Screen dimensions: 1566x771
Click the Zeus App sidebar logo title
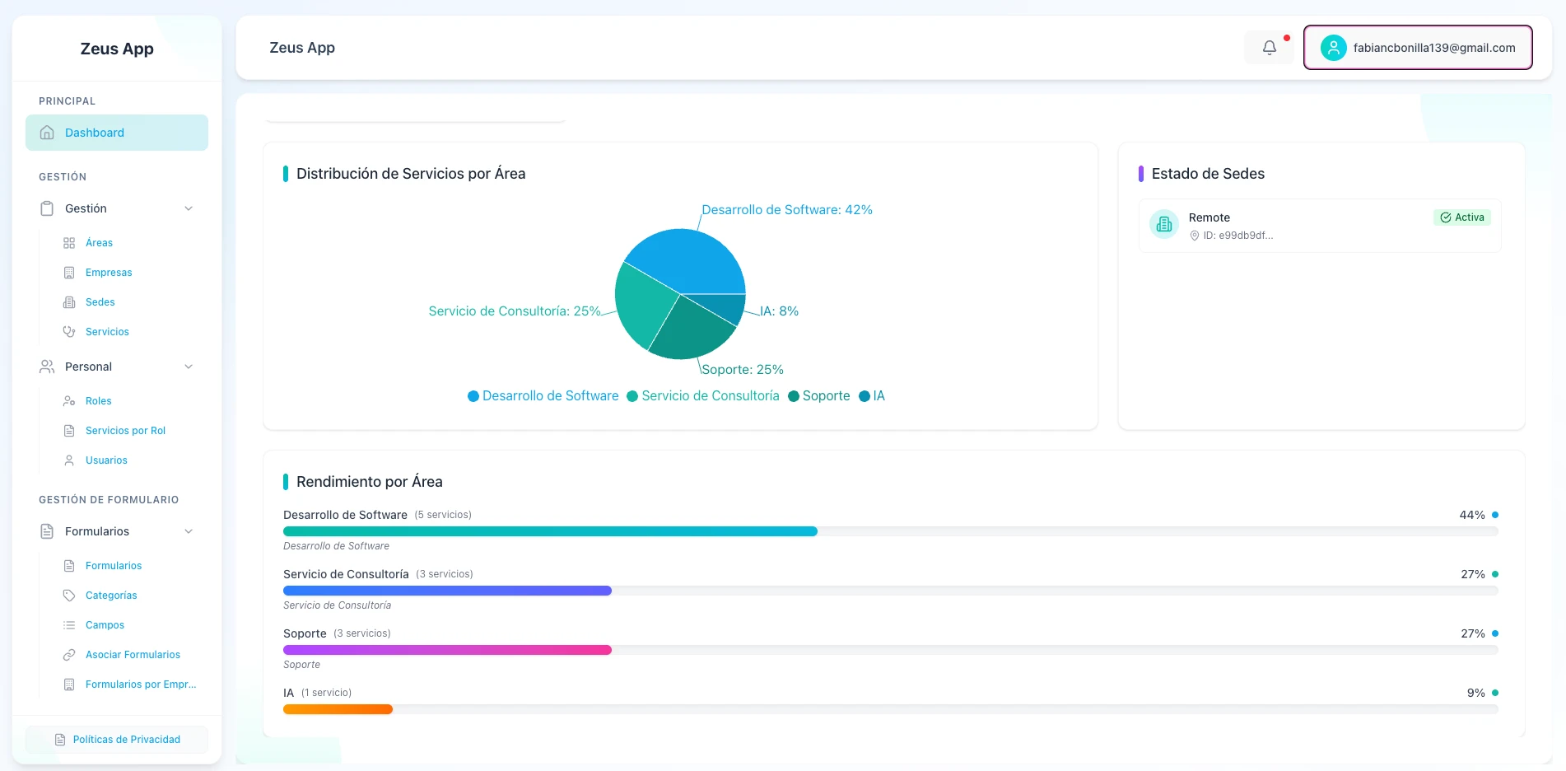[117, 49]
